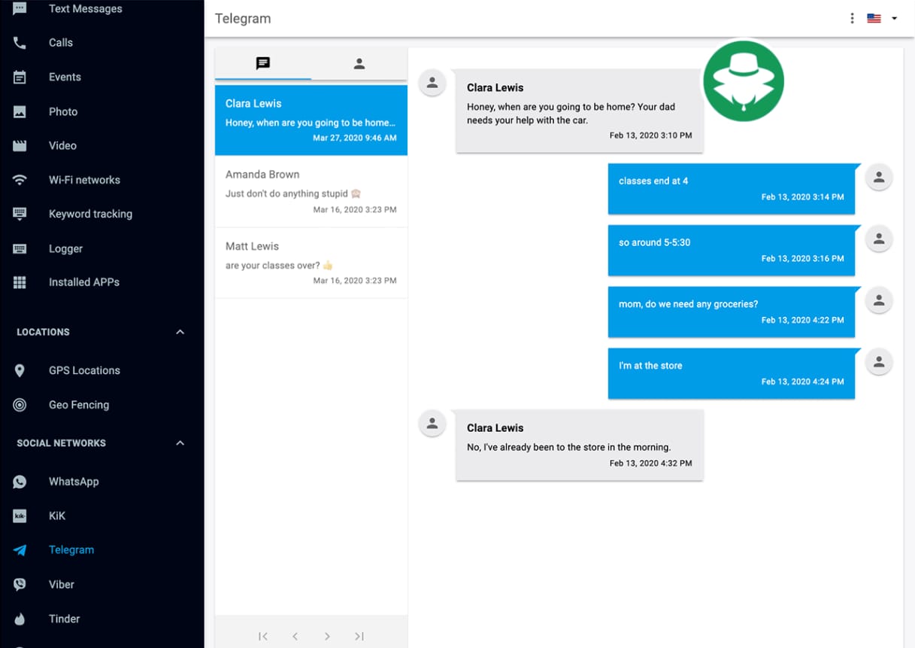915x648 pixels.
Task: Collapse the SOCIAL NETWORKS group
Action: (179, 443)
